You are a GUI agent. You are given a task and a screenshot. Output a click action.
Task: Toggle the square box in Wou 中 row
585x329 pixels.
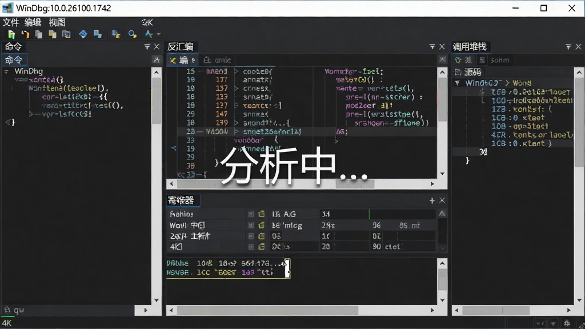click(251, 225)
